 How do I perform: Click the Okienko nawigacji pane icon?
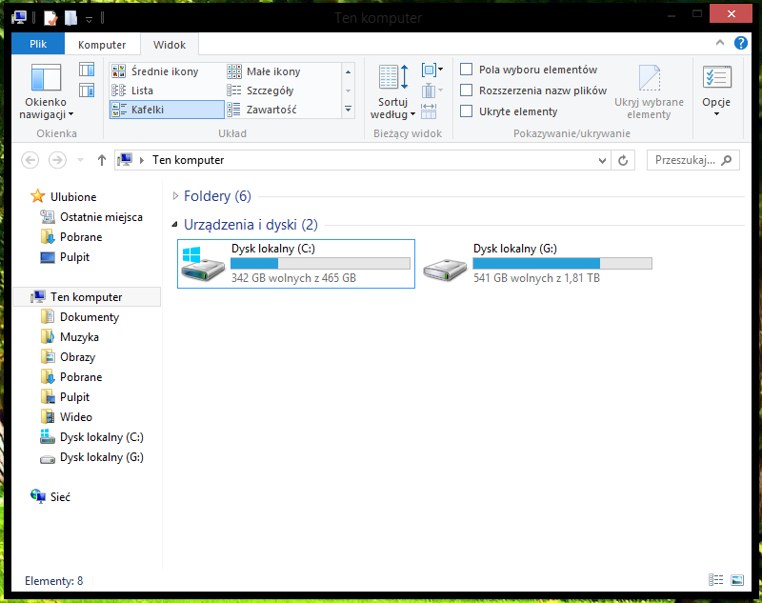[46, 79]
